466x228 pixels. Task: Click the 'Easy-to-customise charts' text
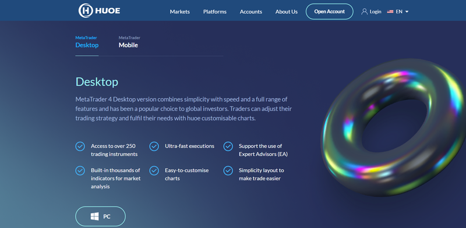coord(186,174)
